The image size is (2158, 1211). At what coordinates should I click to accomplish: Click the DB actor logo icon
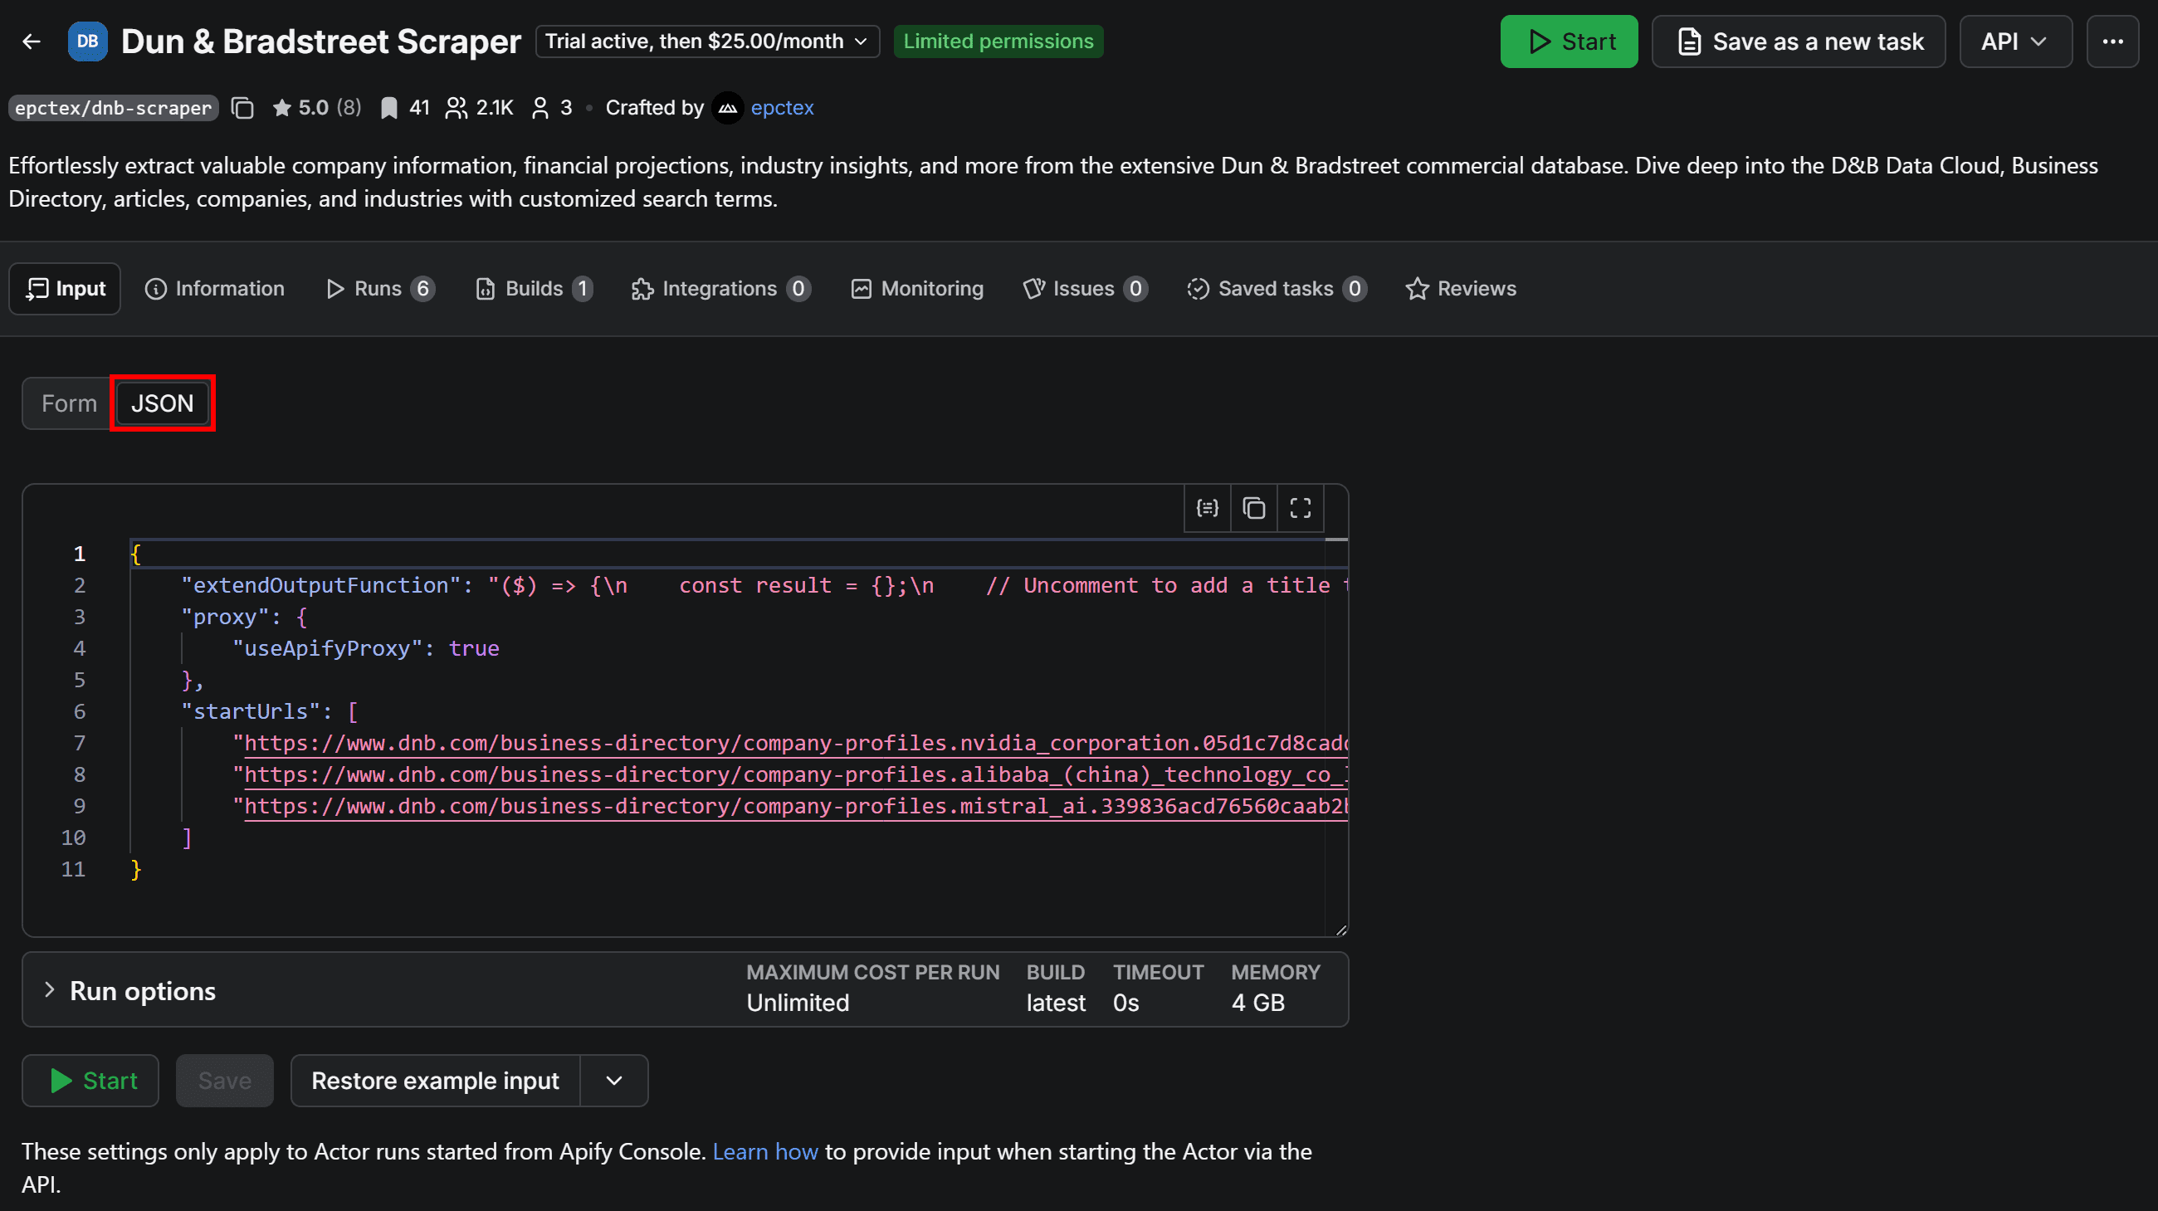pyautogui.click(x=87, y=41)
